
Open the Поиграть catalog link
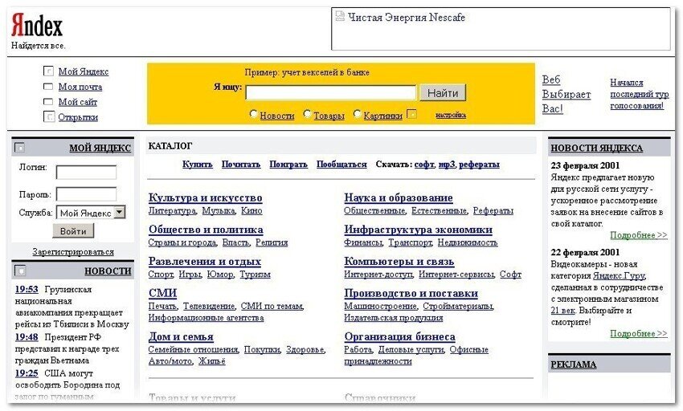tap(288, 164)
